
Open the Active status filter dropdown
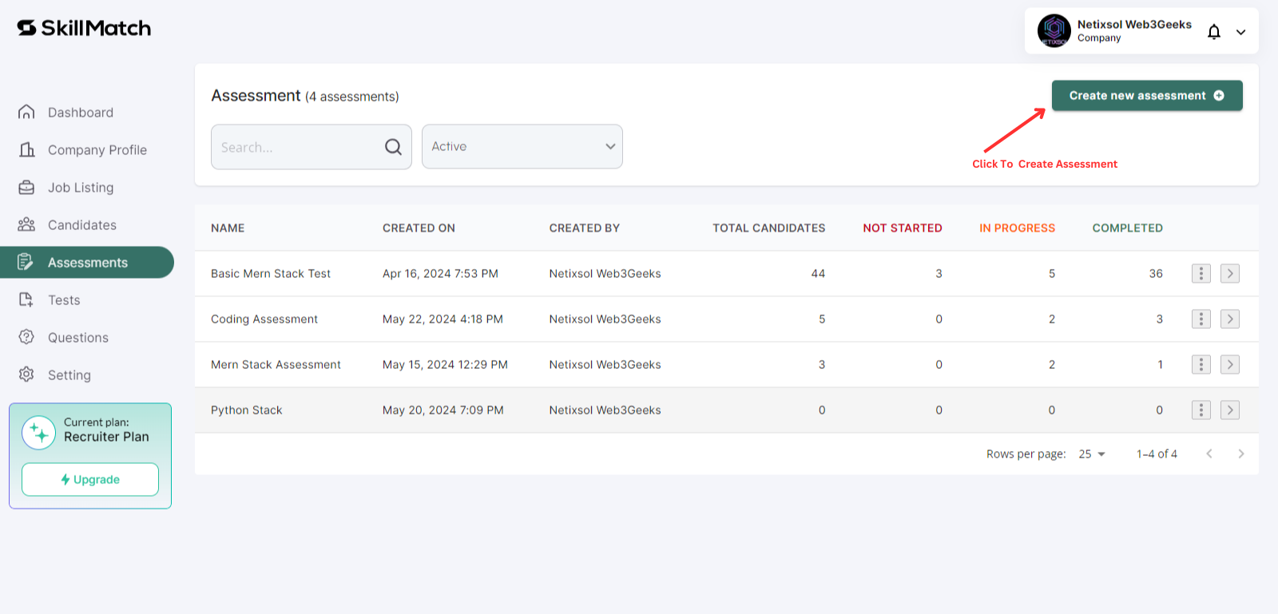point(522,146)
